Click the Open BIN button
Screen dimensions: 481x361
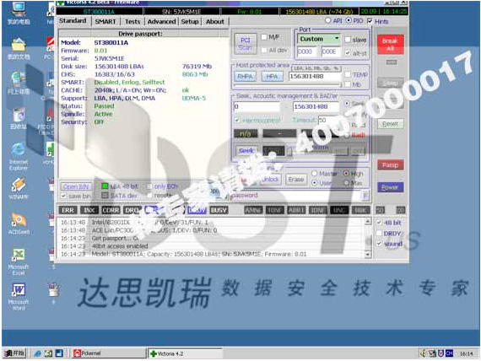point(76,186)
